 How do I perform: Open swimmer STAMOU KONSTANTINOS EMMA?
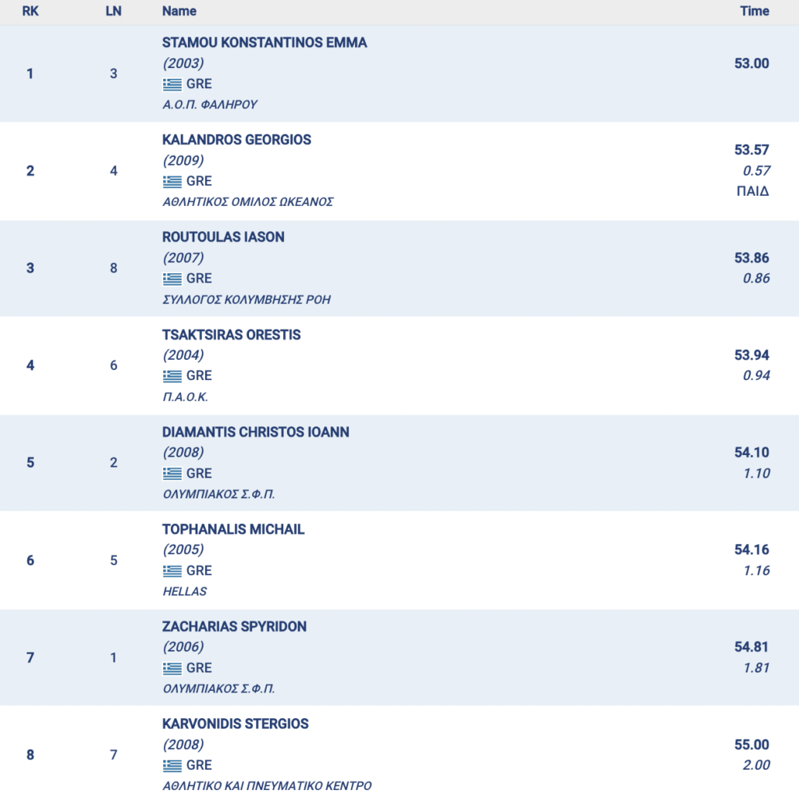(x=265, y=43)
